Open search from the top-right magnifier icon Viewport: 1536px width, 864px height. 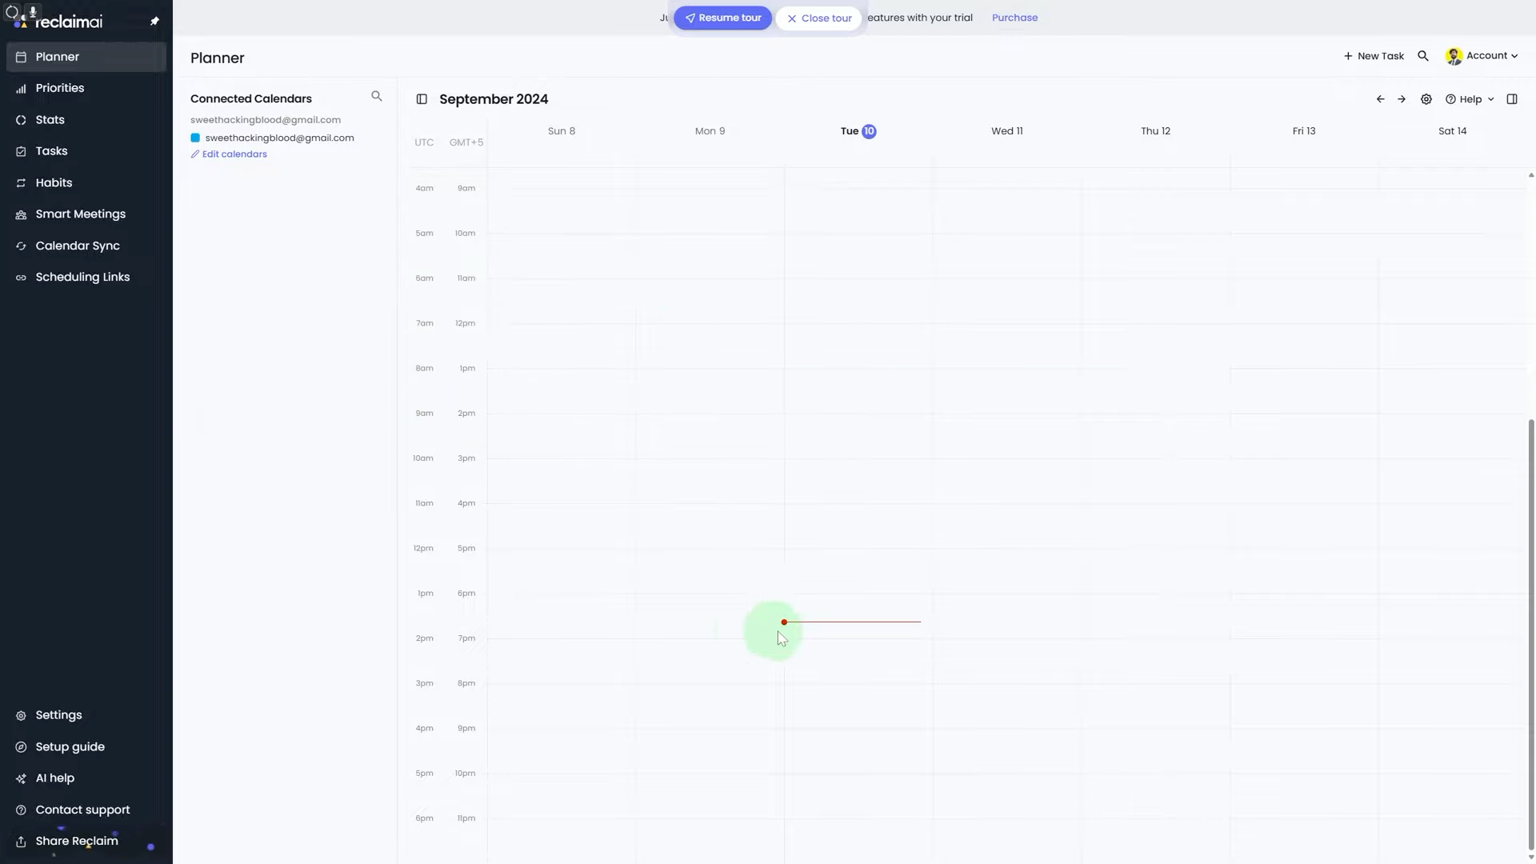pos(1423,56)
